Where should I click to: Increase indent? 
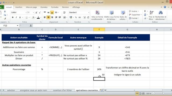[x=60, y=17]
